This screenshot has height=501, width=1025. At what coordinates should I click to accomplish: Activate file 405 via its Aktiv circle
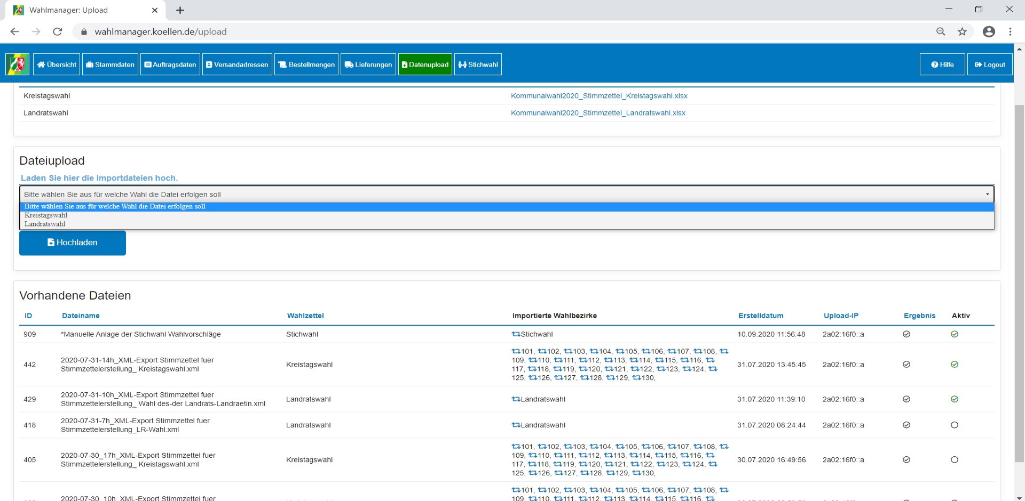tap(955, 460)
